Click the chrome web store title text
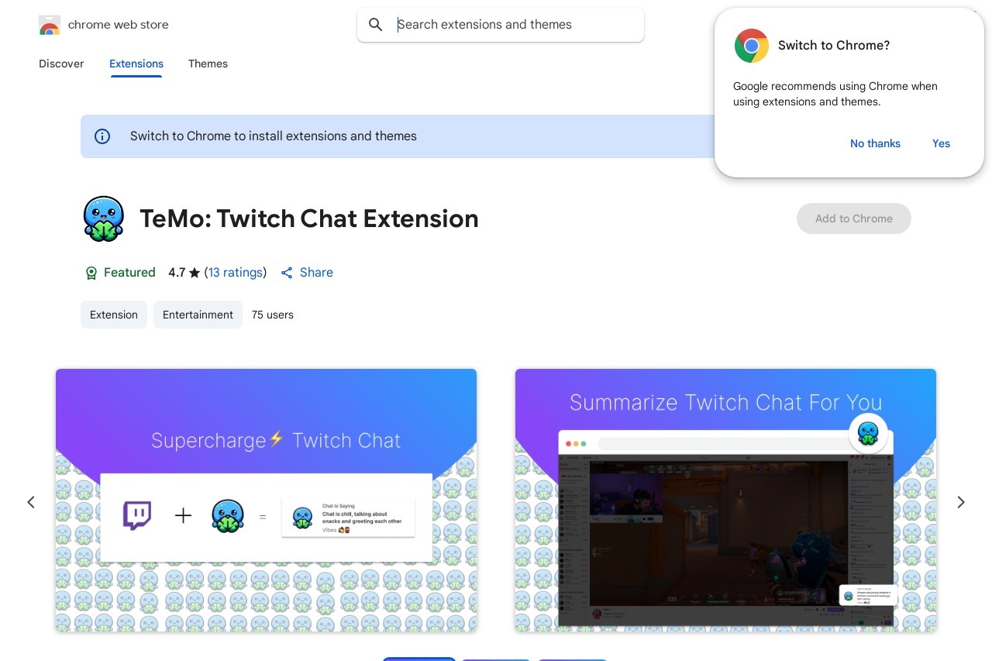 (118, 25)
